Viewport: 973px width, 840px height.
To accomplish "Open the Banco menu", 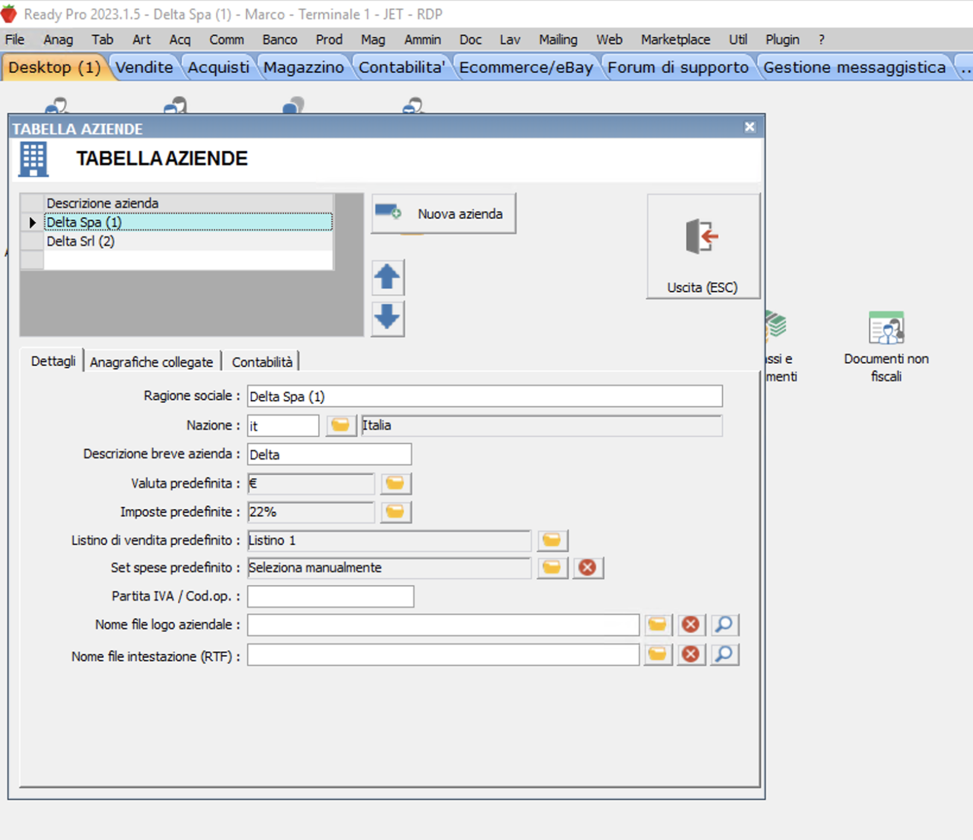I will coord(279,39).
